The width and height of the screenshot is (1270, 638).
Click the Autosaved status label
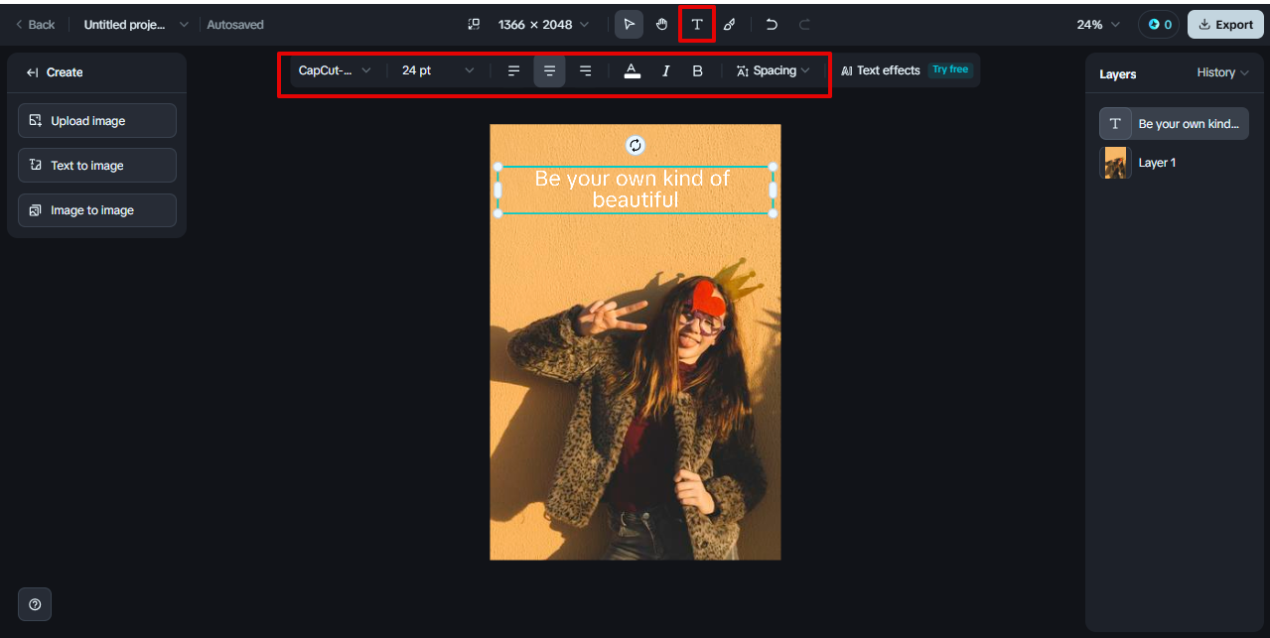point(235,24)
